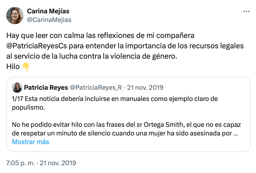Click the word 'Hilo' in the tweet
This screenshot has width=256, height=173.
pos(13,67)
